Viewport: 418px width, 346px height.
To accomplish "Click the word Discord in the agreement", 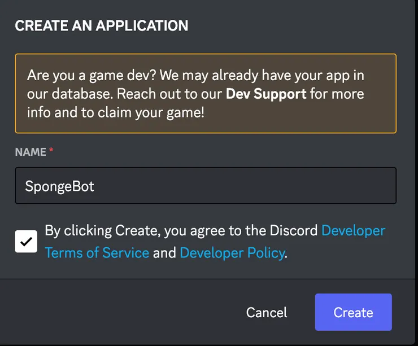I will coord(293,231).
